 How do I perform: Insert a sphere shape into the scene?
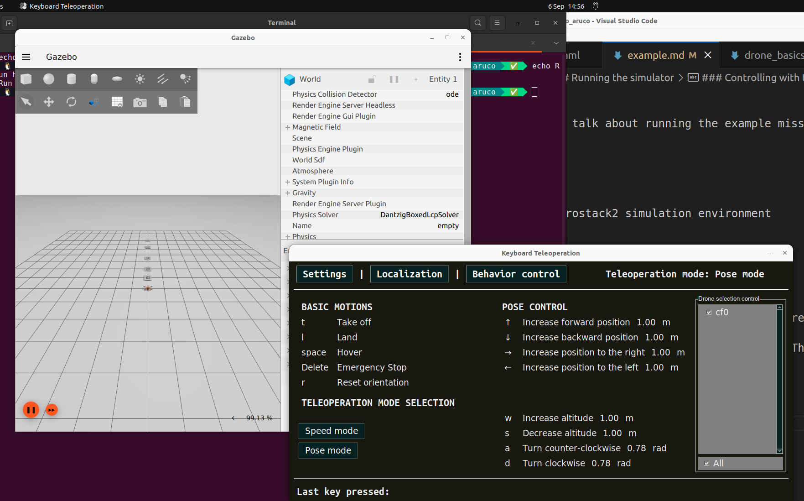click(49, 79)
